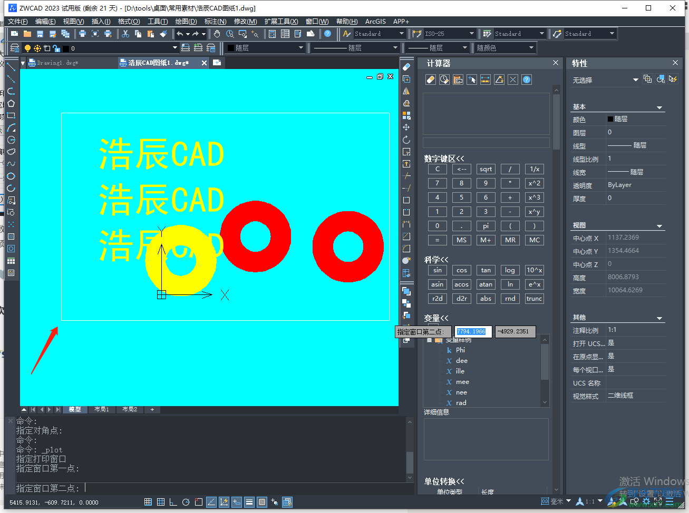Toggle object snap in status bar

coord(198,502)
